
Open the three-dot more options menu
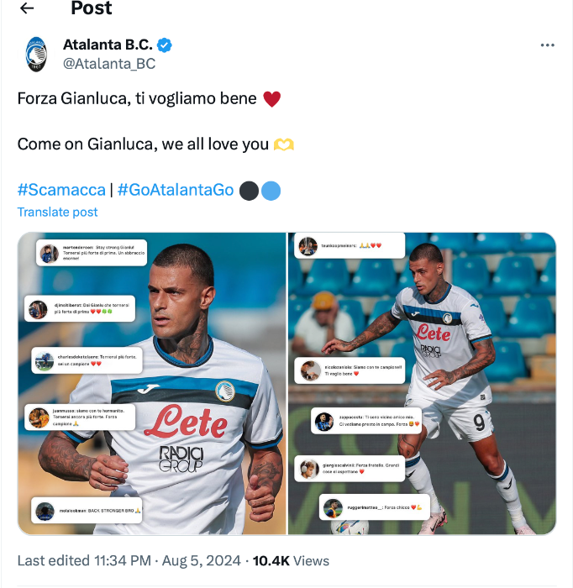(x=547, y=45)
